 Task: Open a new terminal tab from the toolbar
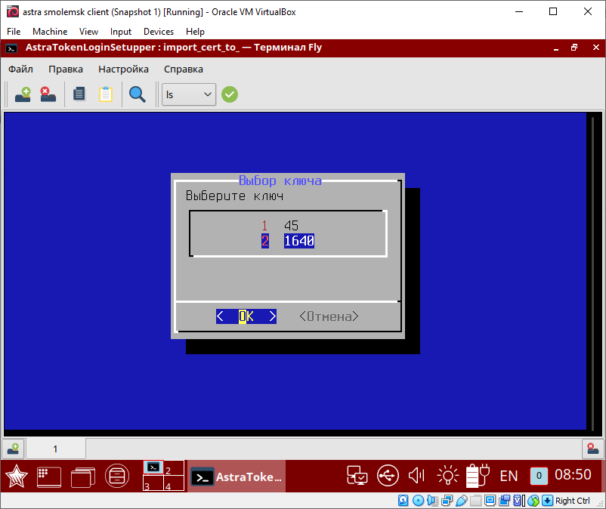pyautogui.click(x=23, y=94)
